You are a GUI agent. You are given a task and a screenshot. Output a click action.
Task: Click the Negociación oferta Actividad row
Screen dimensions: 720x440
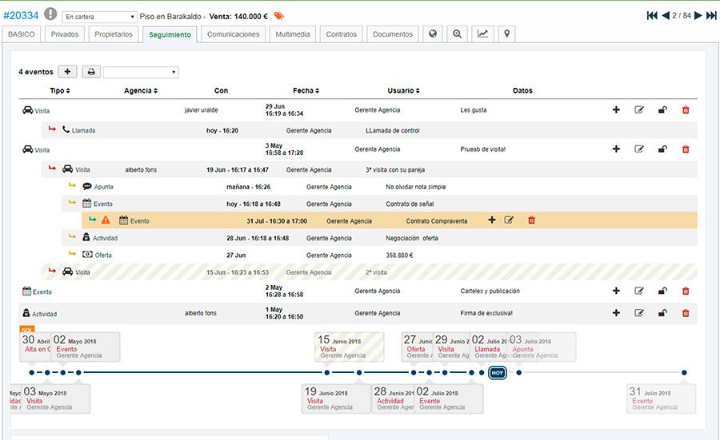(379, 238)
